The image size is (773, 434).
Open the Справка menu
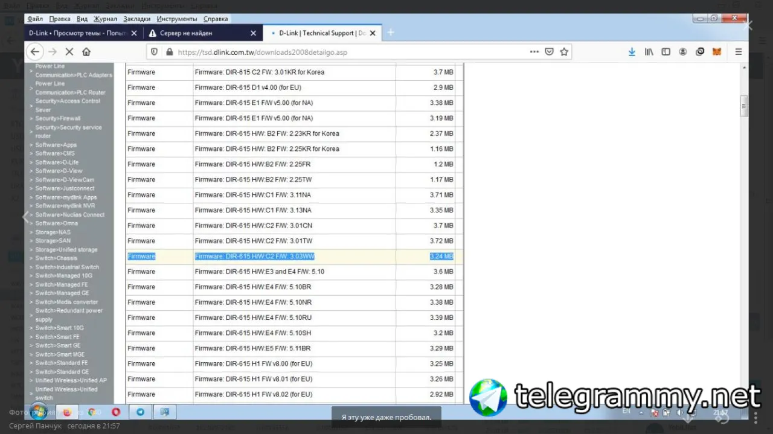[x=216, y=19]
